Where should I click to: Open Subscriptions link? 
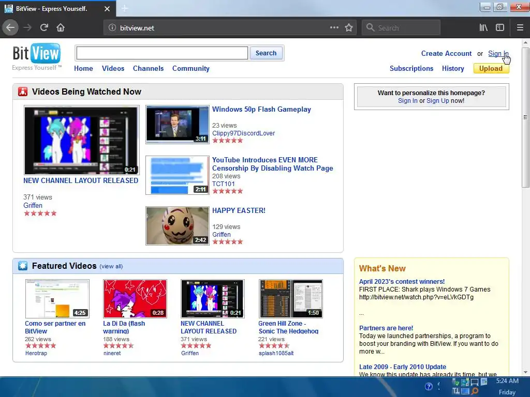(x=411, y=68)
